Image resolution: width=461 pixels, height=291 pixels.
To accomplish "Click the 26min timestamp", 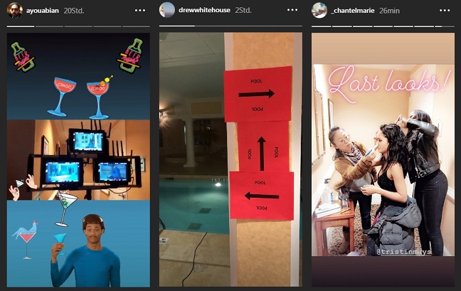I will pos(389,10).
